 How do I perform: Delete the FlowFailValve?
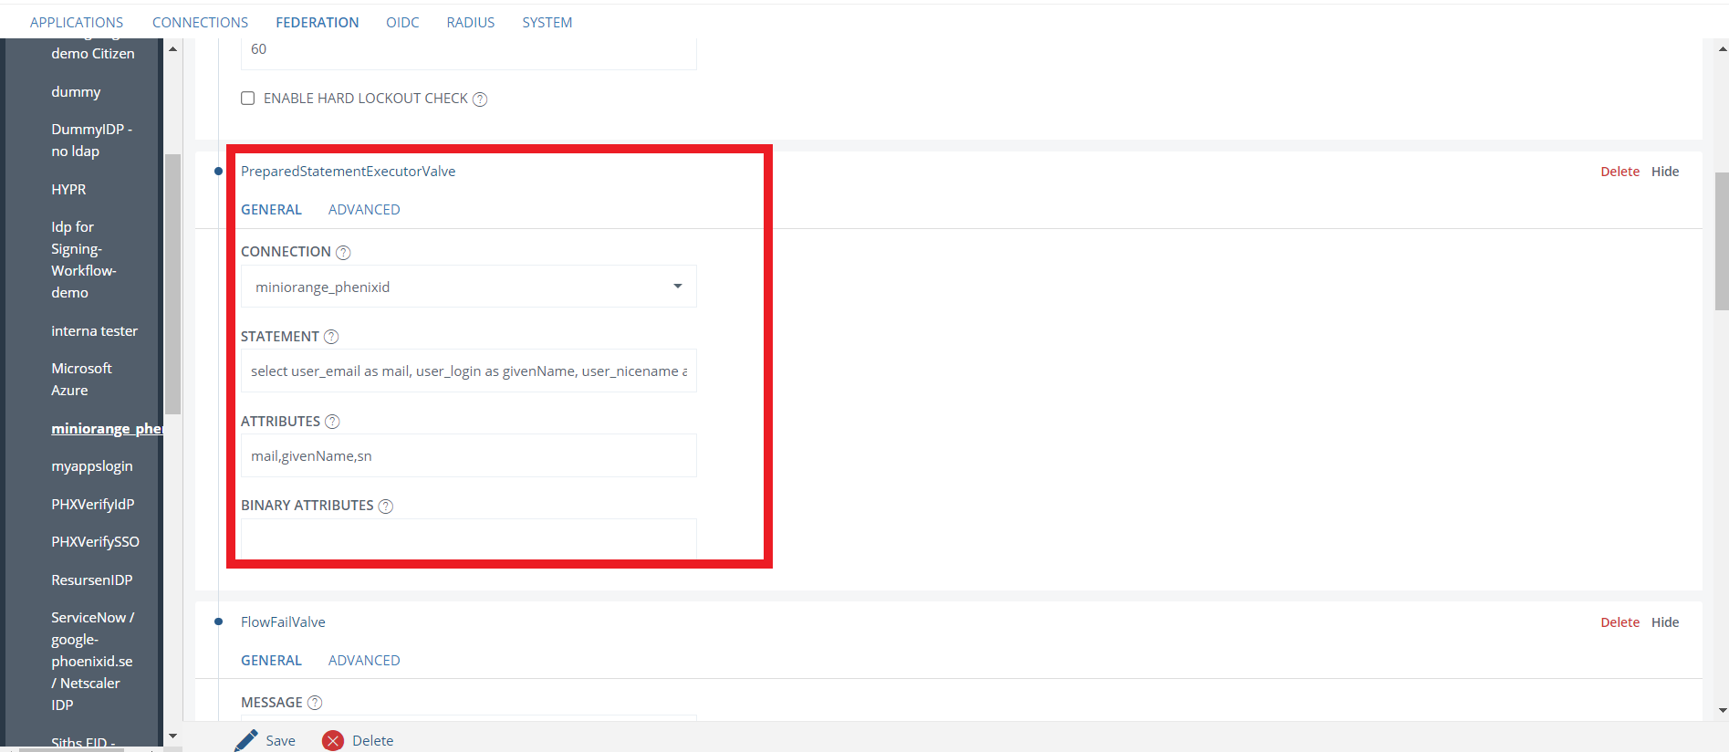point(1620,622)
